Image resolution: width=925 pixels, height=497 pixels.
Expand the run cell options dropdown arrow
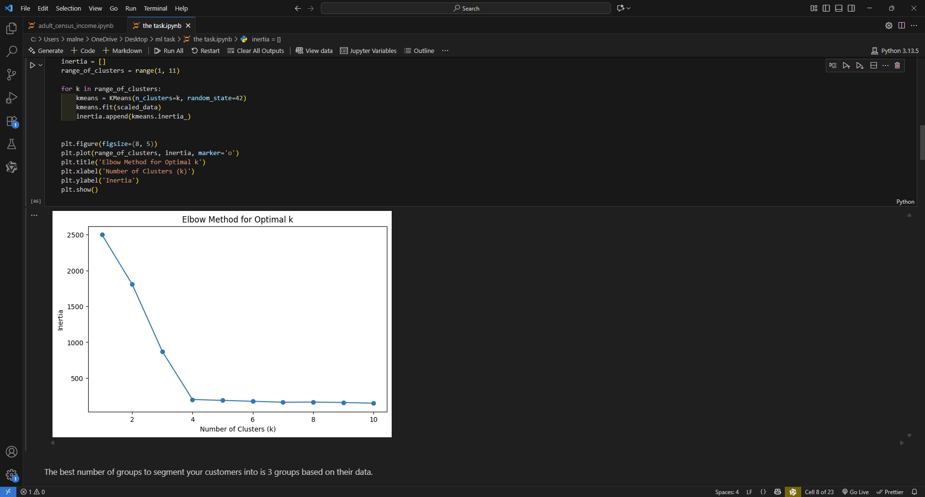(40, 65)
